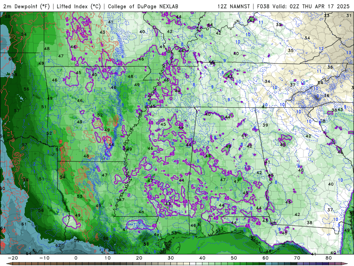Click the blue "12" lifted index contour label
Image resolution: width=354 pixels, height=266 pixels.
point(321,49)
